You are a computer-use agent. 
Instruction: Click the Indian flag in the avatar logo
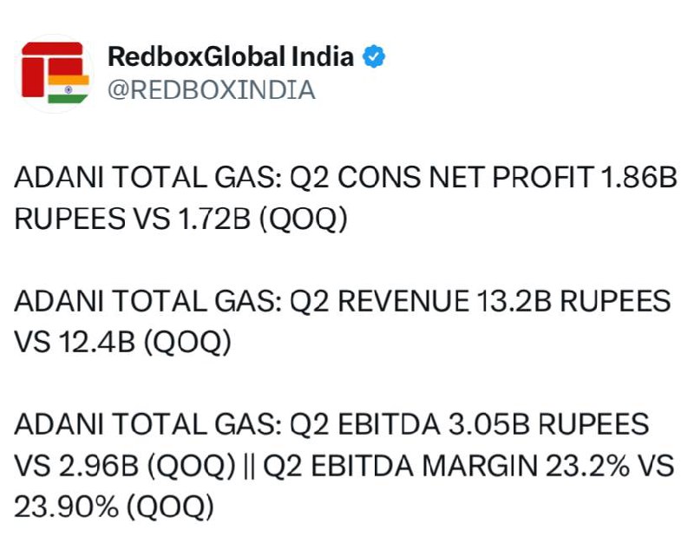click(69, 89)
